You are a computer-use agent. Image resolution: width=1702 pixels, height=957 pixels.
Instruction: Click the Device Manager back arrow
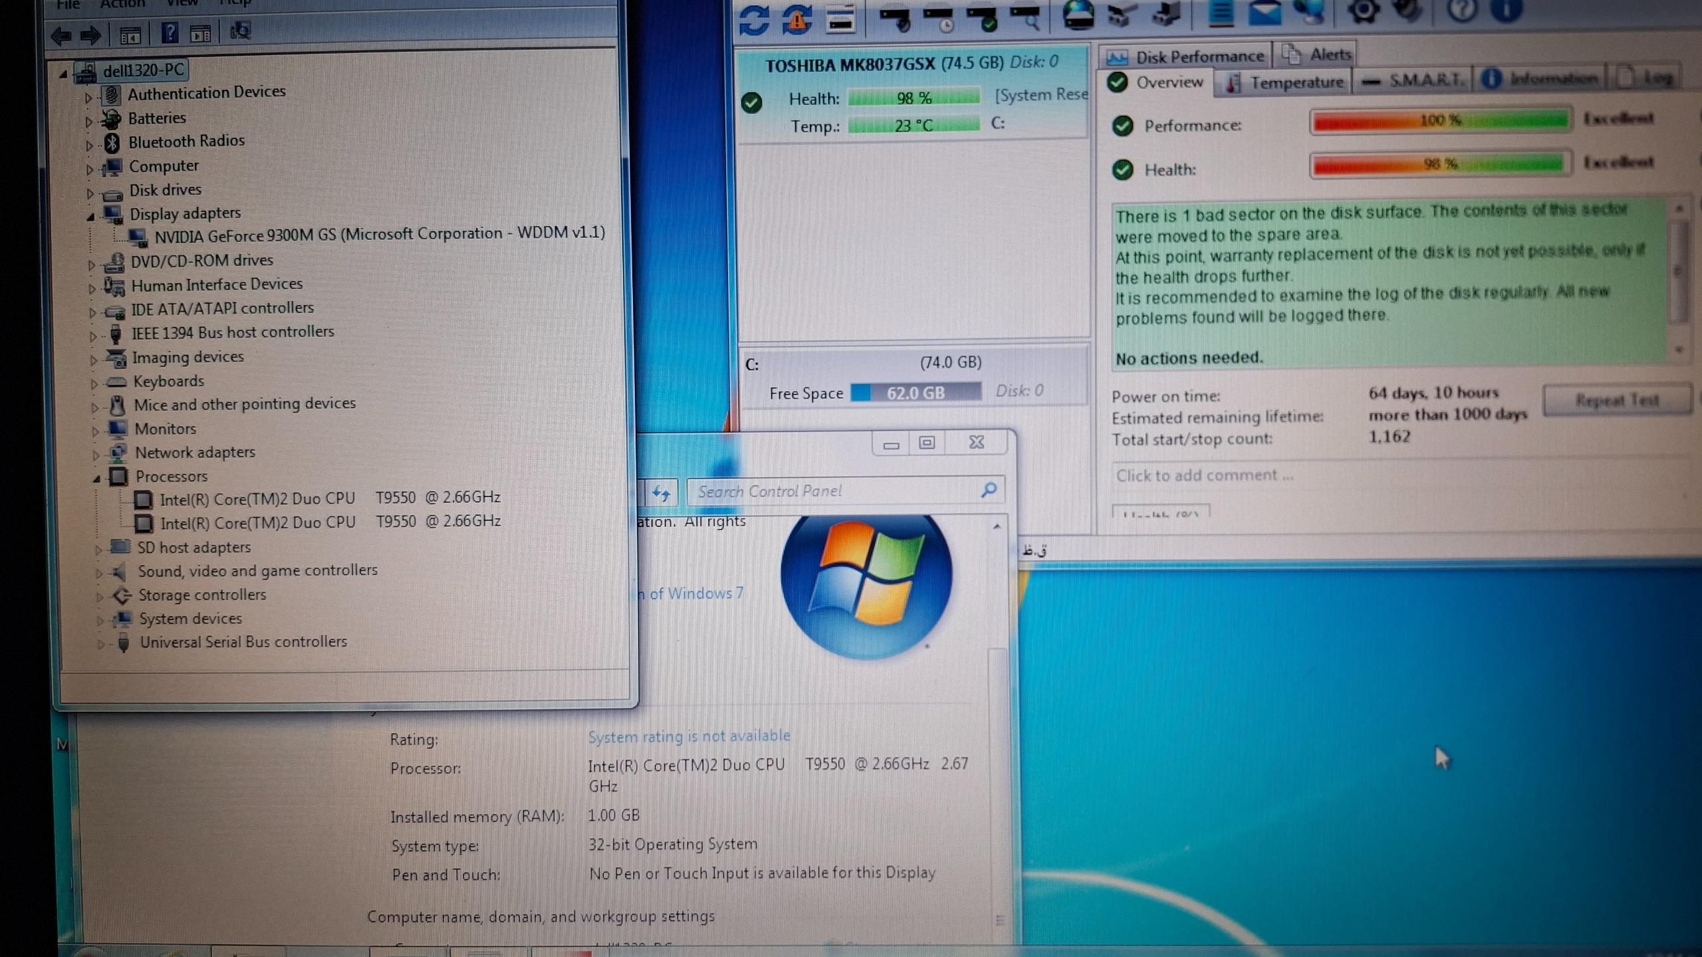click(x=61, y=35)
